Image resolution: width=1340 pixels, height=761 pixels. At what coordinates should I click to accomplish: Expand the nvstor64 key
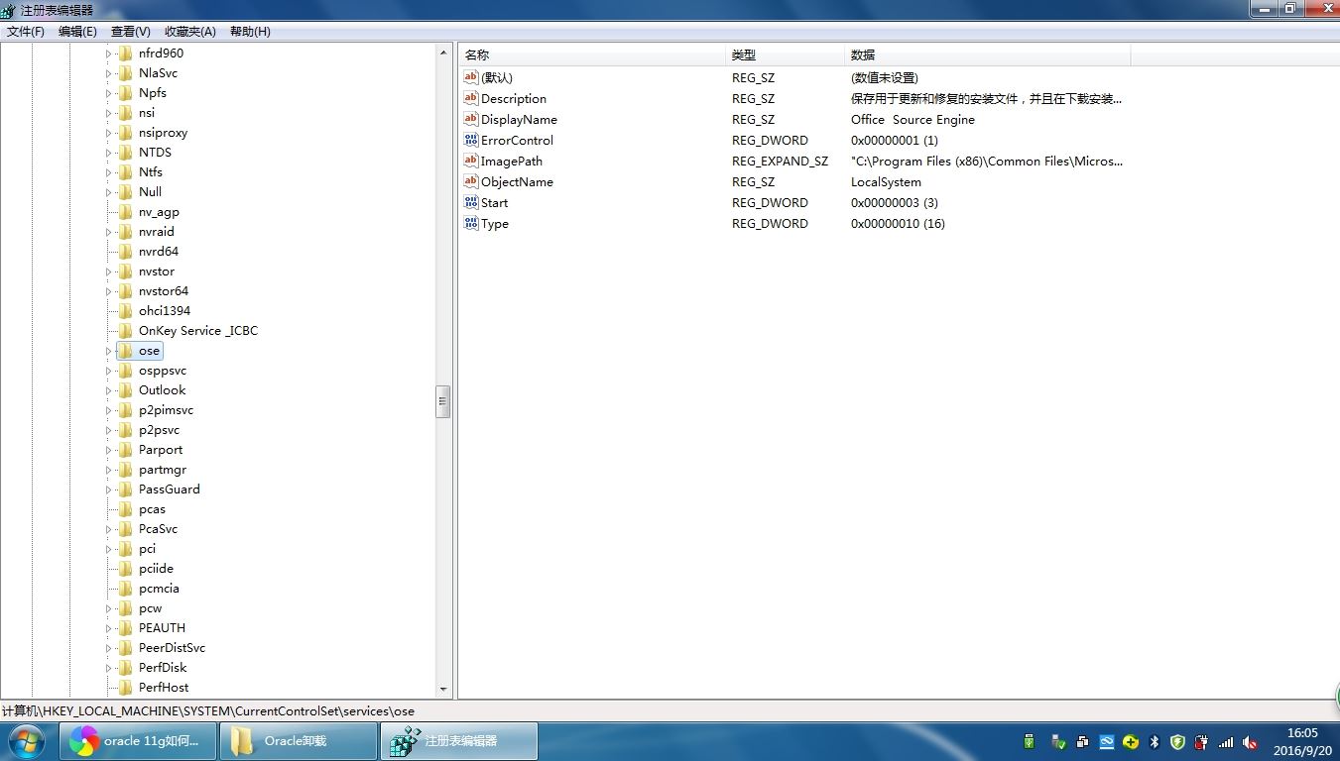(109, 291)
